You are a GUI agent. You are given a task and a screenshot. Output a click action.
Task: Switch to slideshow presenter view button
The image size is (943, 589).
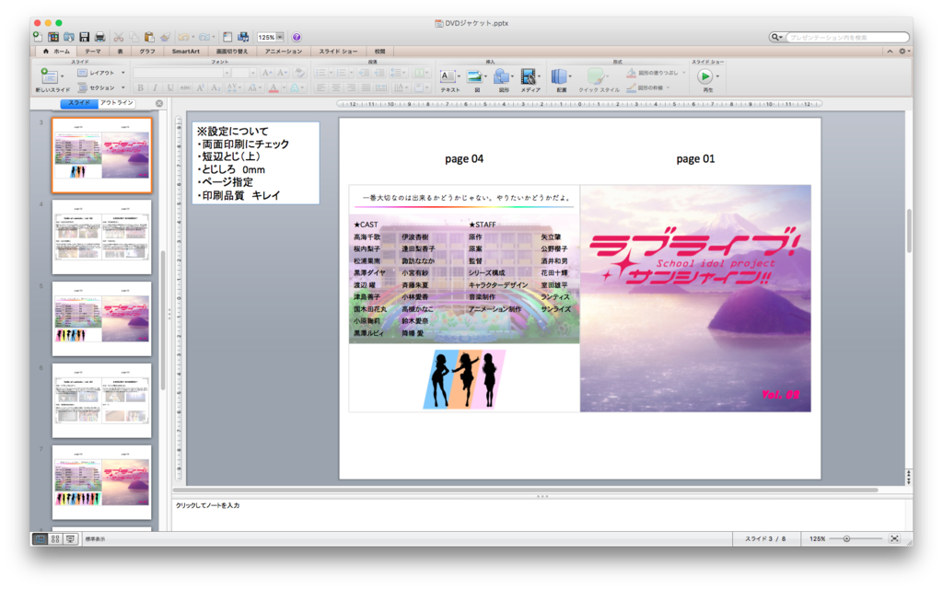[x=70, y=539]
